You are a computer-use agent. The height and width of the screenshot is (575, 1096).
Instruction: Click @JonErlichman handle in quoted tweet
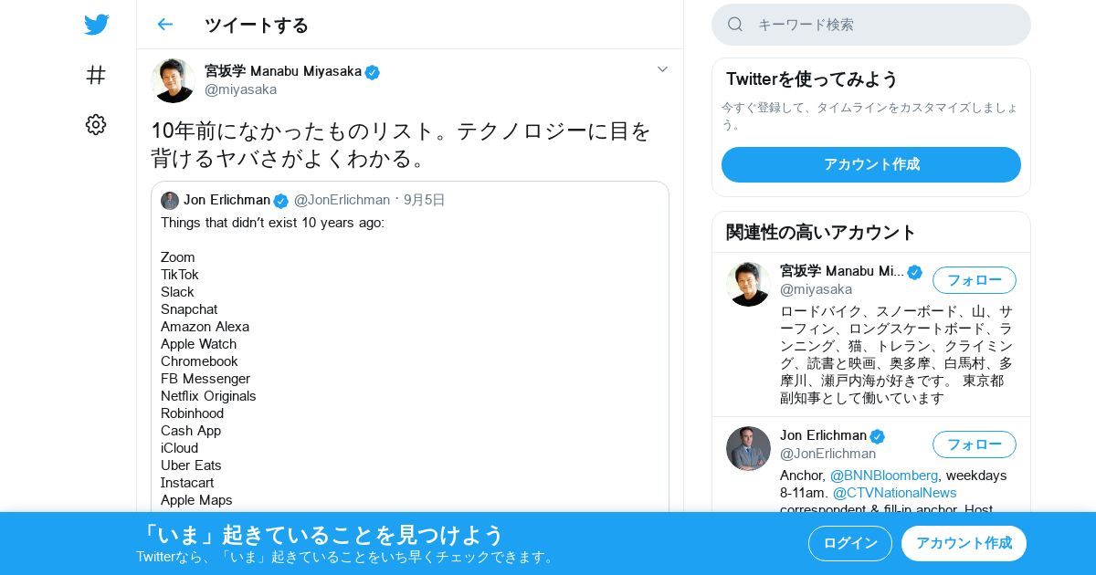coord(342,200)
